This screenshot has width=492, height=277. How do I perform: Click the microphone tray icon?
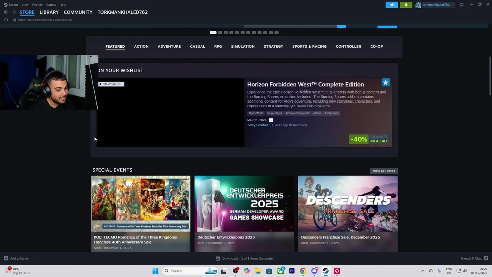[x=439, y=271]
